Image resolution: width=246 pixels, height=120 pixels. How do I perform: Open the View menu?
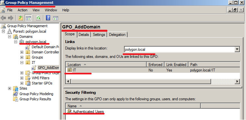(36, 10)
